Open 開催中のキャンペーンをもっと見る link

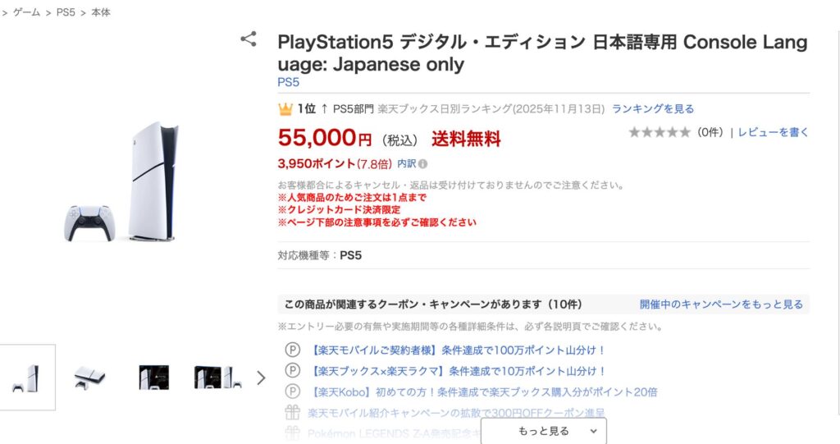point(721,304)
